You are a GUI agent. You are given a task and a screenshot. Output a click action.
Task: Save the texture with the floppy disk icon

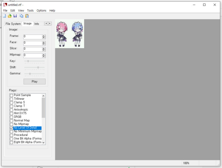pyautogui.click(x=15, y=16)
